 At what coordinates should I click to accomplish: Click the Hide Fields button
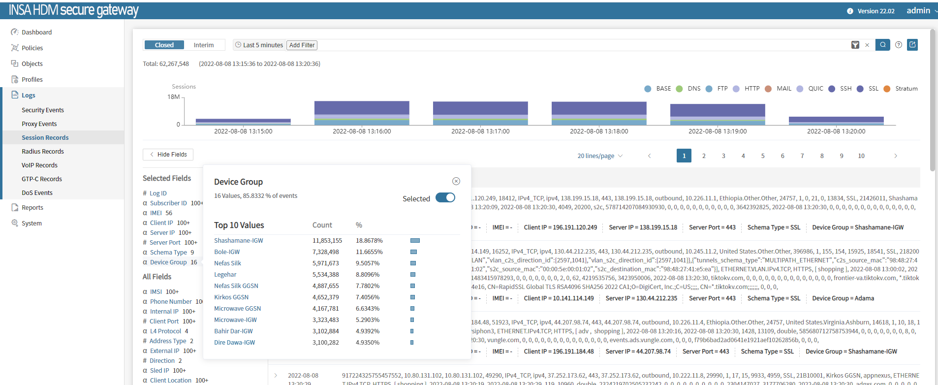(168, 155)
